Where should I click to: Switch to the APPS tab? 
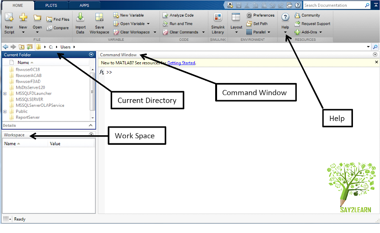85,5
